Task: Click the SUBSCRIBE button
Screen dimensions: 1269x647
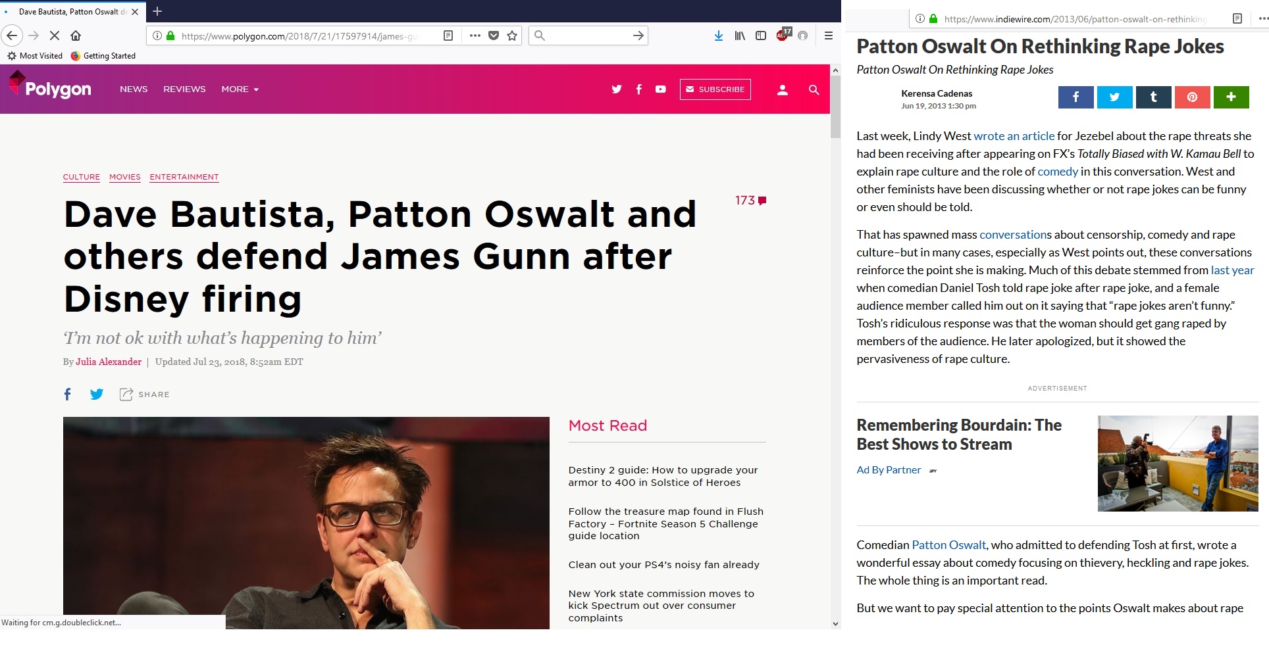Action: pos(715,89)
